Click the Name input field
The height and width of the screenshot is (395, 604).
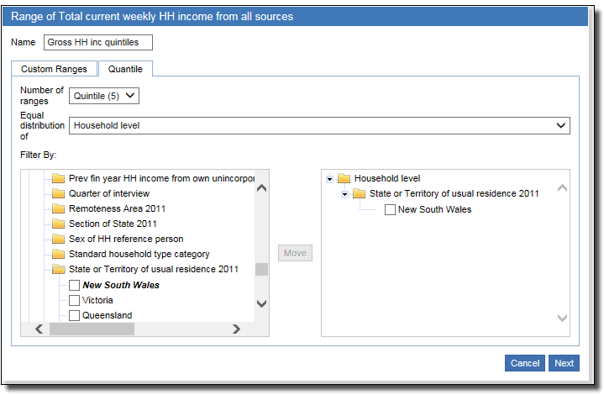[97, 42]
